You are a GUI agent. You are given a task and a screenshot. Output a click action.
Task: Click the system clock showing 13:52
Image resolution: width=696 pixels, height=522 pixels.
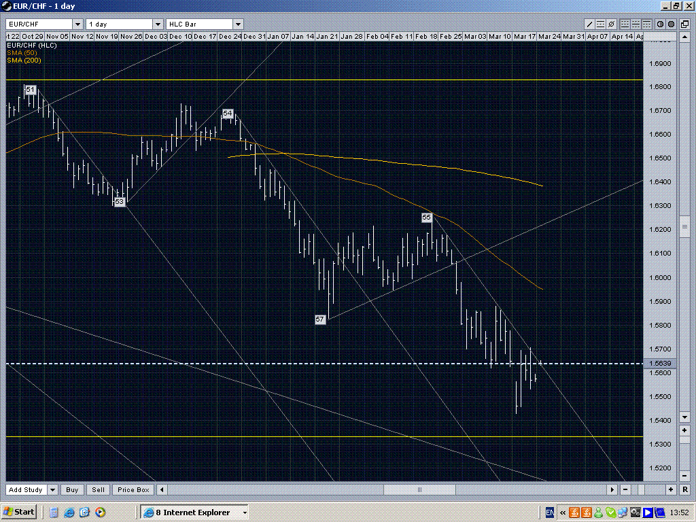click(x=679, y=512)
